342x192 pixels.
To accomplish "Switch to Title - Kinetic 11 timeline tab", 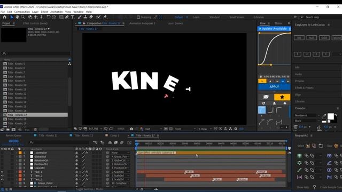I will (48, 135).
